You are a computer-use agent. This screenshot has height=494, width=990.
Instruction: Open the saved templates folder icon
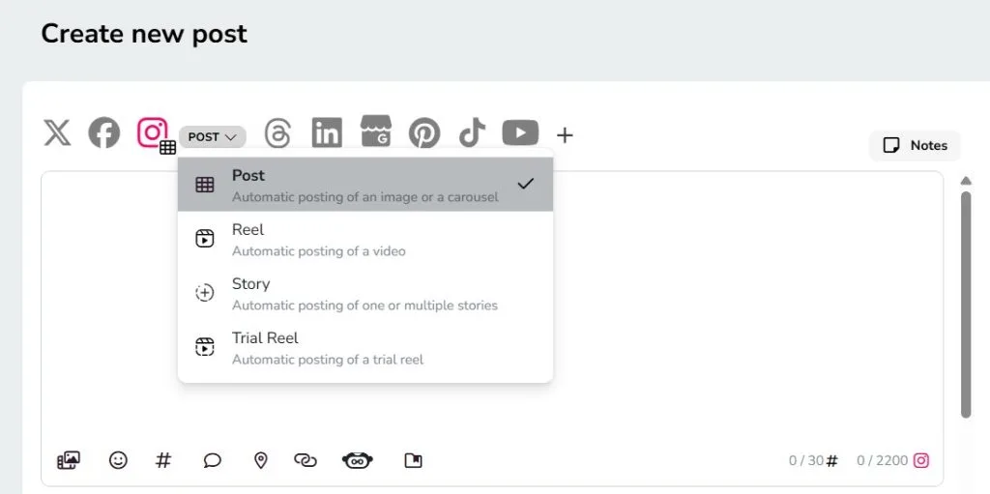413,461
